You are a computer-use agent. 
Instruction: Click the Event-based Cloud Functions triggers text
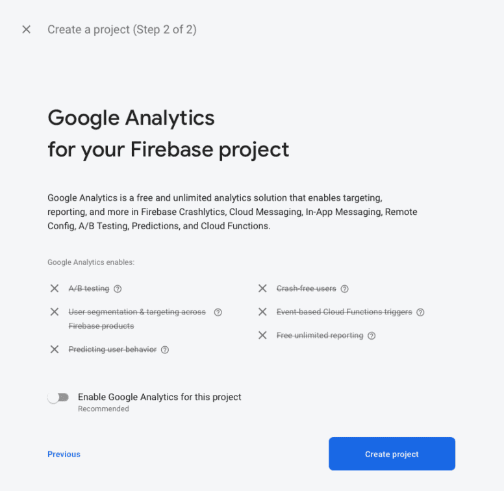pos(344,312)
